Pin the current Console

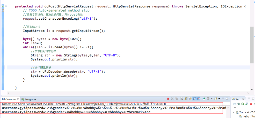tap(204, 99)
